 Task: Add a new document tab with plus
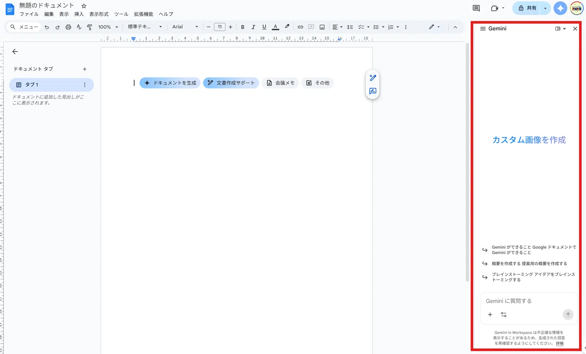[x=84, y=69]
